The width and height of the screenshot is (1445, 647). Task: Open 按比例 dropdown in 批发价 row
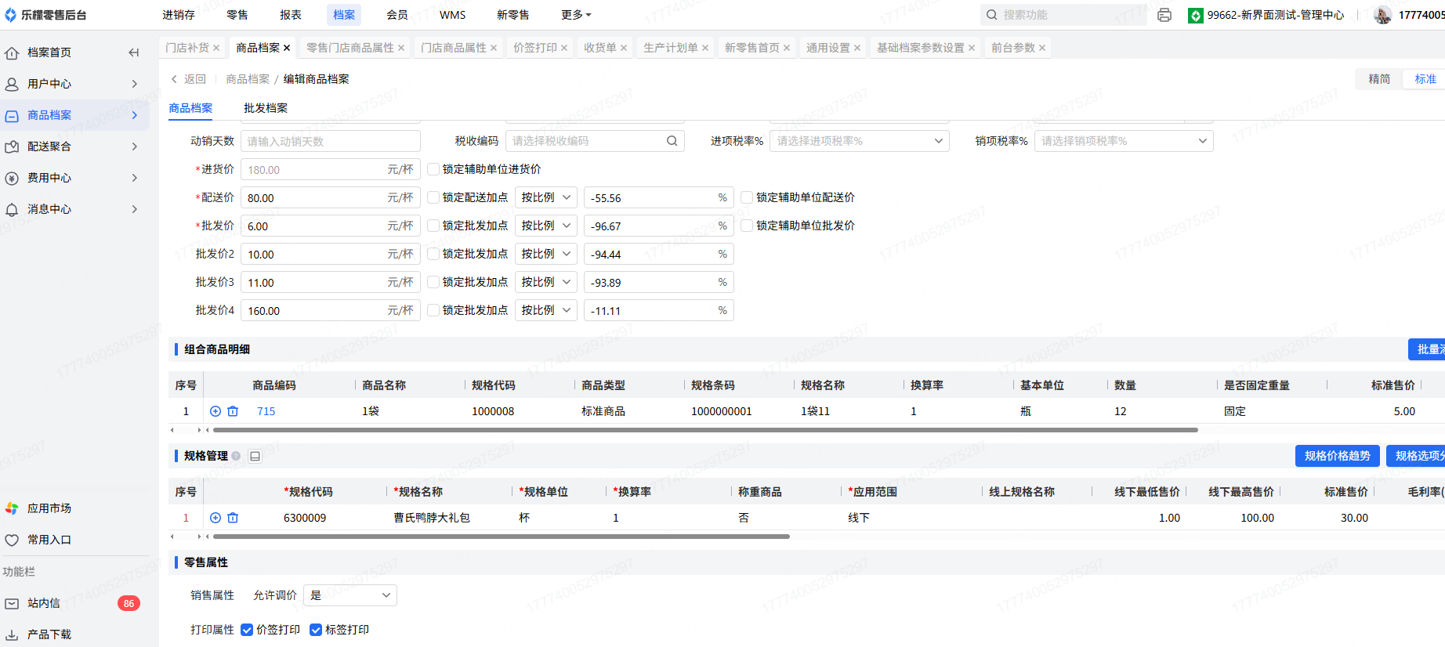click(546, 226)
